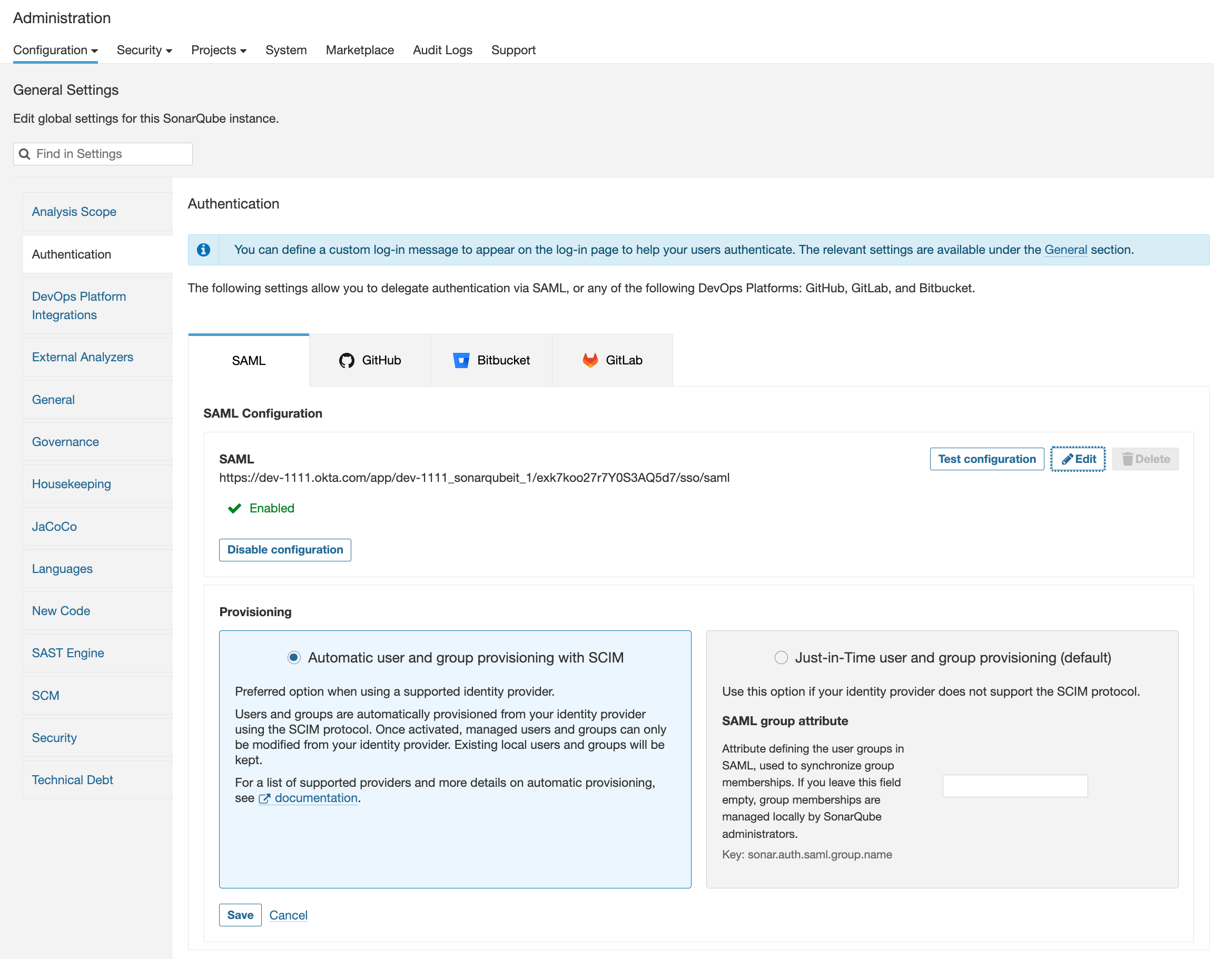
Task: Open DevOps Platform Integrations sidebar category
Action: pyautogui.click(x=78, y=305)
